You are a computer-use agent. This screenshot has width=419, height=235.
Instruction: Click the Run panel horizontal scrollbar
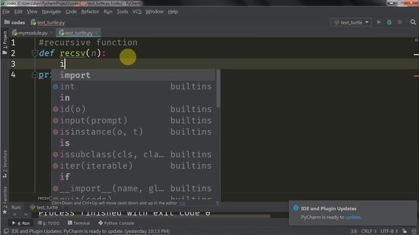tap(154, 216)
